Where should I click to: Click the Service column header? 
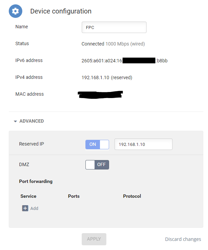pyautogui.click(x=28, y=196)
